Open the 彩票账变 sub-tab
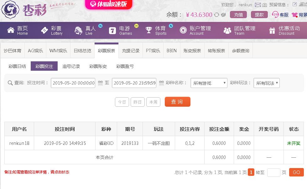The width and height of the screenshot is (307, 189). point(98,66)
